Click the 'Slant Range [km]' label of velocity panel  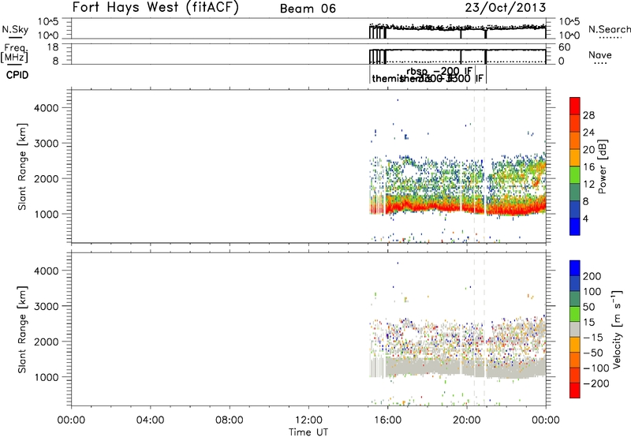click(x=22, y=329)
